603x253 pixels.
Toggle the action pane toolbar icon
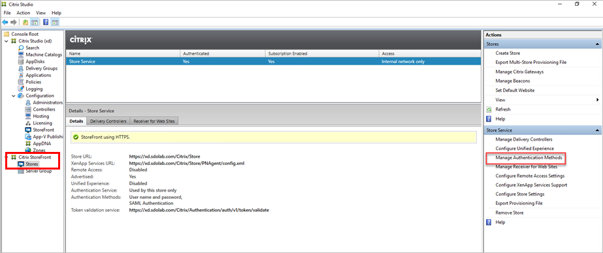pyautogui.click(x=55, y=22)
